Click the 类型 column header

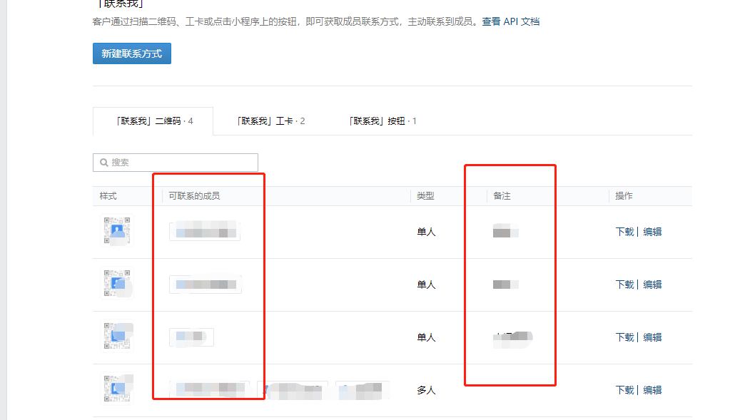(x=425, y=195)
